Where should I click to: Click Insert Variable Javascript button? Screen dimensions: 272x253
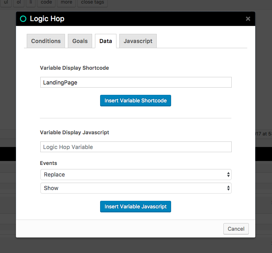click(136, 206)
